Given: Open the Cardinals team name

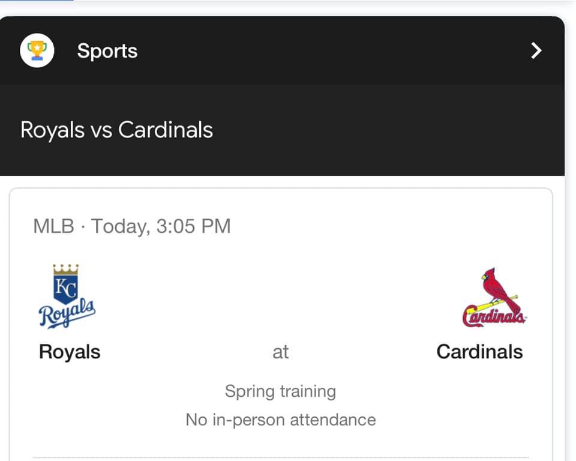Looking at the screenshot, I should click(x=479, y=352).
